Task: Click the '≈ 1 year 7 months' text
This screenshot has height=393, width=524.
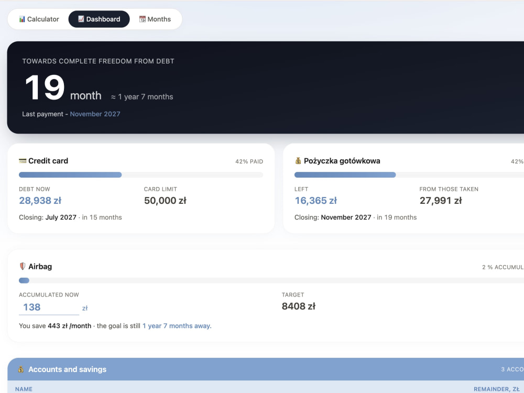Action: coord(142,97)
